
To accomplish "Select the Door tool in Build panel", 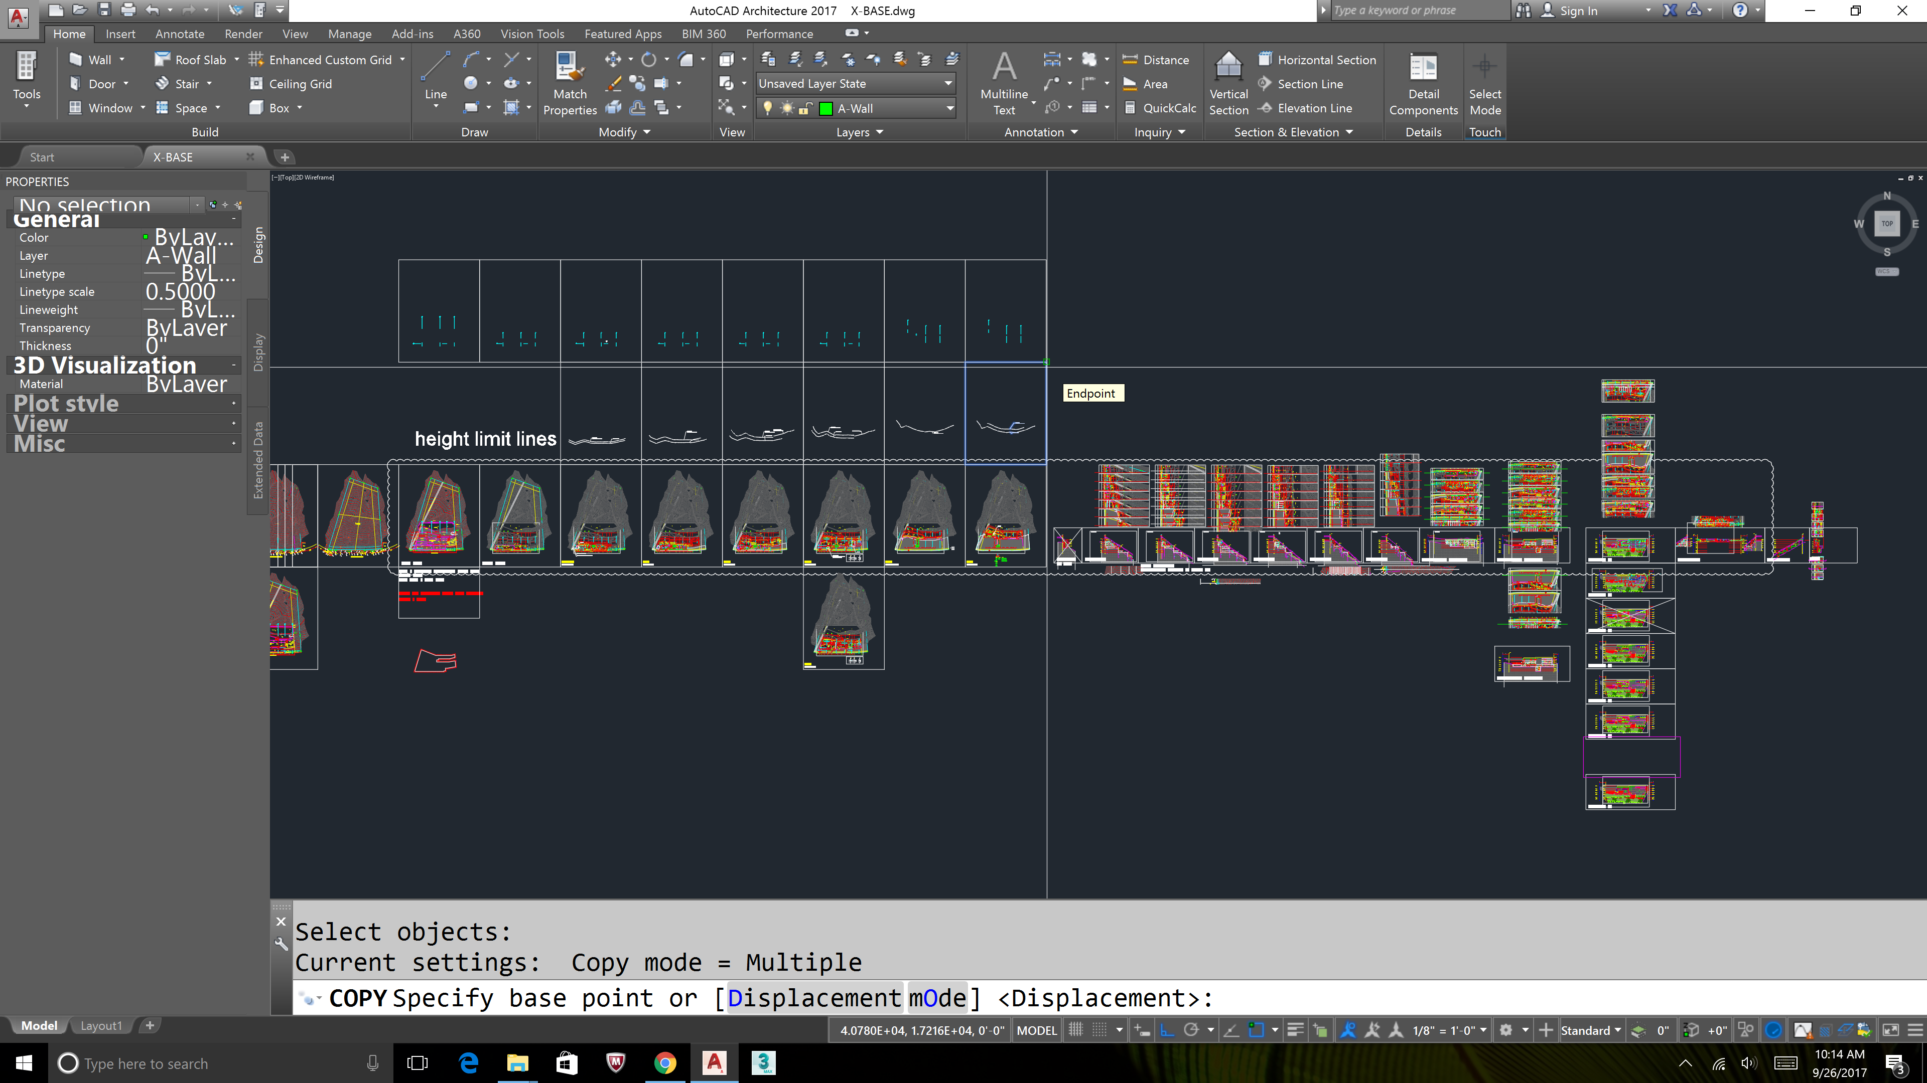I will 99,83.
